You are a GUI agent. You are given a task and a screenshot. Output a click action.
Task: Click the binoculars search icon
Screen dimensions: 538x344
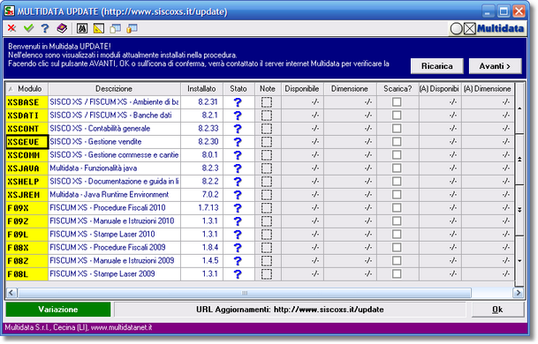(82, 28)
